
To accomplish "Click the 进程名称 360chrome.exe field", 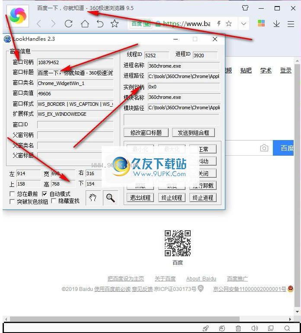I will tap(184, 66).
